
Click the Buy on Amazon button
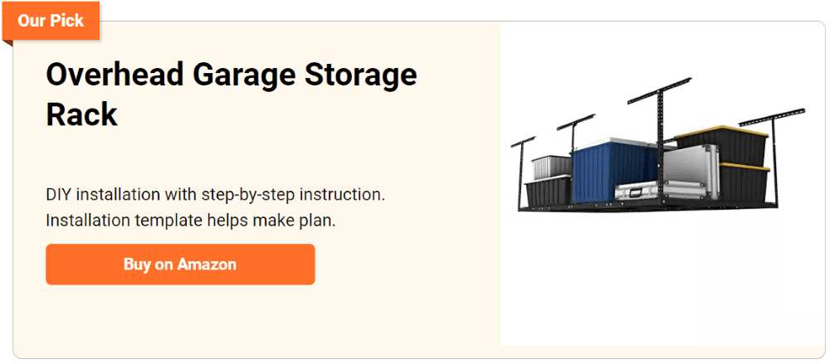click(180, 265)
